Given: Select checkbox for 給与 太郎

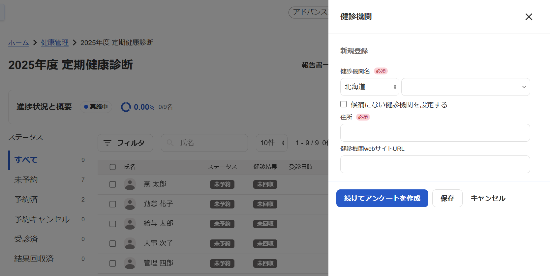Looking at the screenshot, I should tap(113, 224).
